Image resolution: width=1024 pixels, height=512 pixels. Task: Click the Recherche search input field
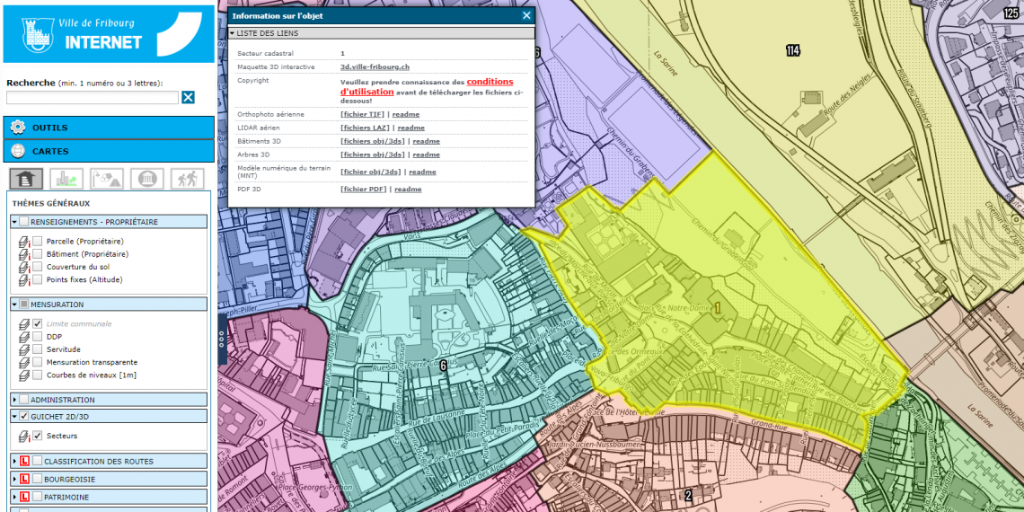click(92, 97)
